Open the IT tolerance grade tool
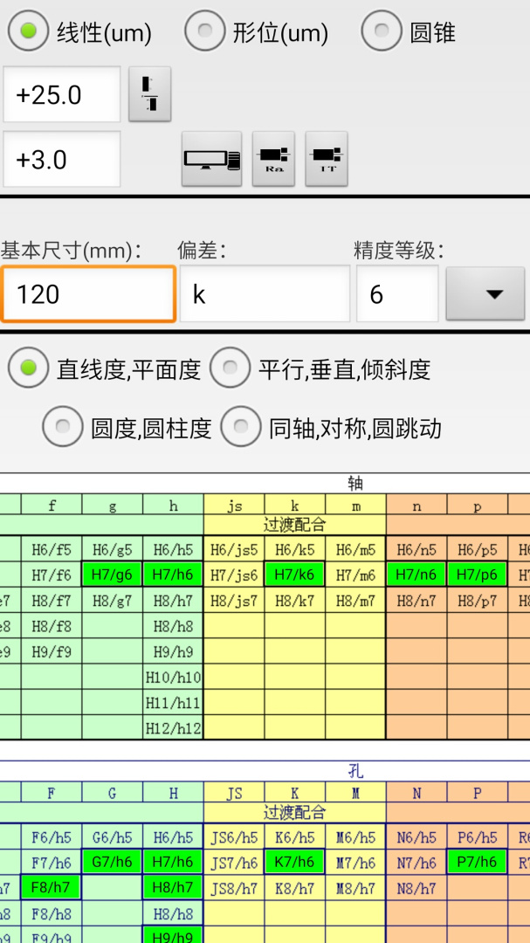Viewport: 530px width, 943px height. tap(327, 159)
